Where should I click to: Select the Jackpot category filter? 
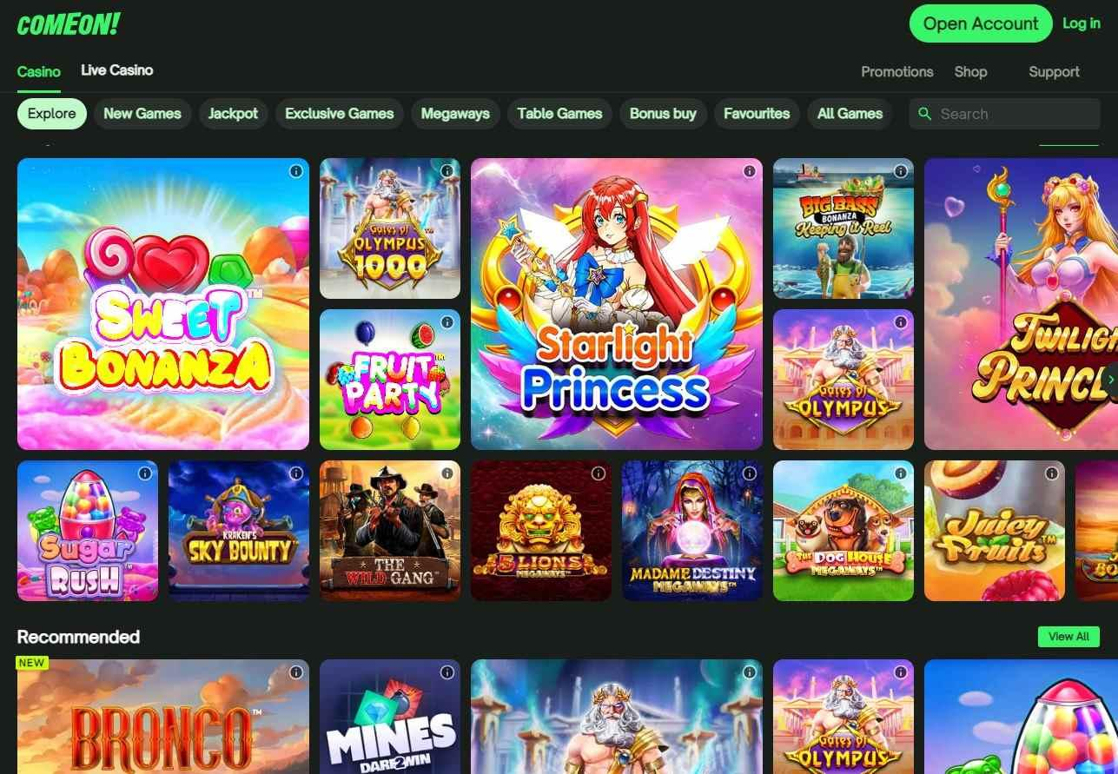click(233, 114)
